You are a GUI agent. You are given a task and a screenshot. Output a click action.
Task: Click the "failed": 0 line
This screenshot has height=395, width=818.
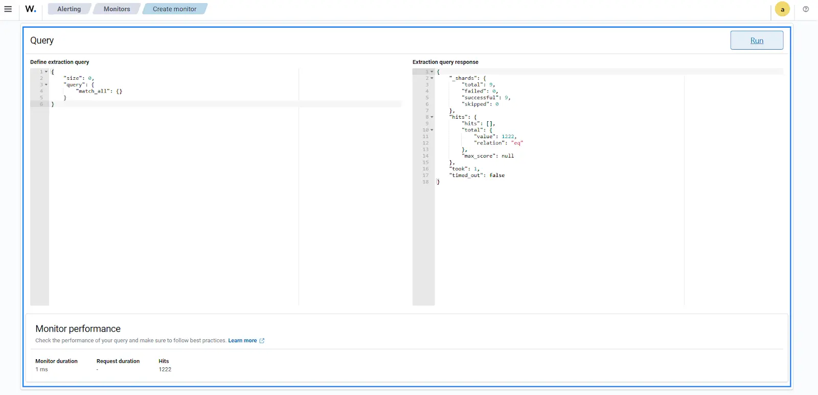click(x=480, y=91)
